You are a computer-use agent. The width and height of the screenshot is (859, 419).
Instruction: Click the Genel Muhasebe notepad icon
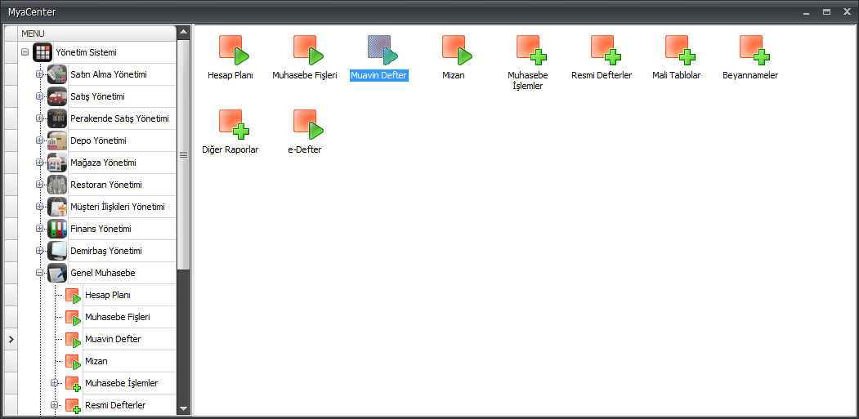[57, 273]
